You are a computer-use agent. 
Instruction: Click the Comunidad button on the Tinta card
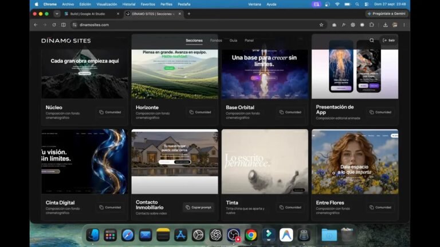pos(290,207)
